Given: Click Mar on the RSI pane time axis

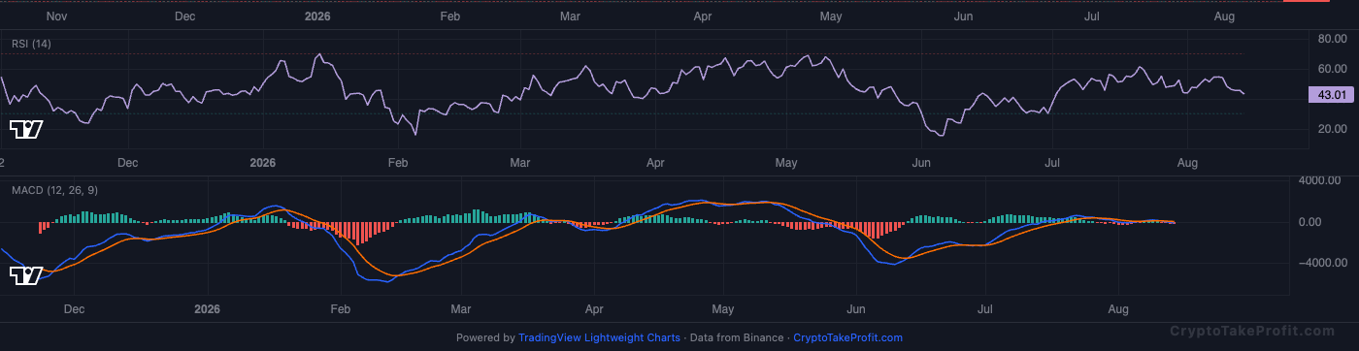Looking at the screenshot, I should (520, 163).
